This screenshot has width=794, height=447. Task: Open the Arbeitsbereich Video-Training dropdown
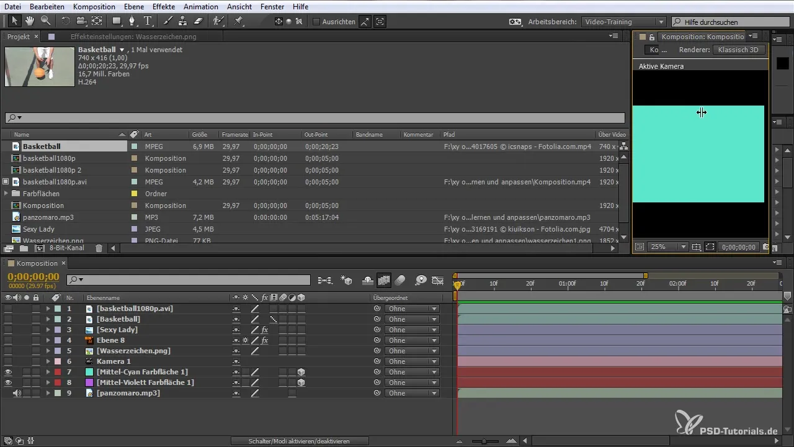click(624, 22)
